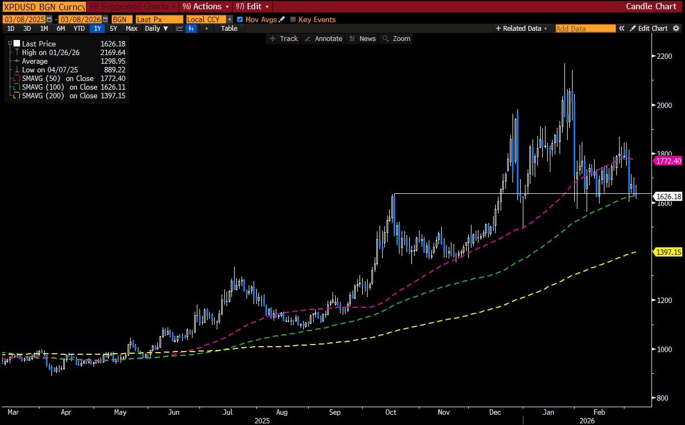Image resolution: width=685 pixels, height=425 pixels.
Task: Activate the Track crosshair tool
Action: pyautogui.click(x=284, y=39)
